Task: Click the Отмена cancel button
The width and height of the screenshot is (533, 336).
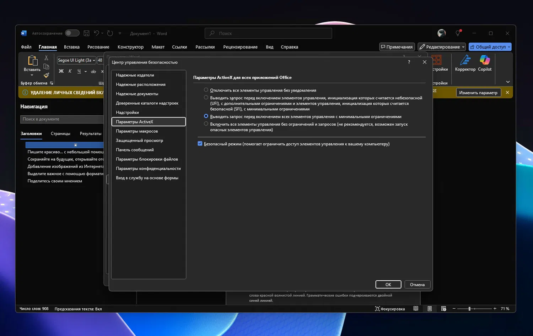Action: [417, 285]
